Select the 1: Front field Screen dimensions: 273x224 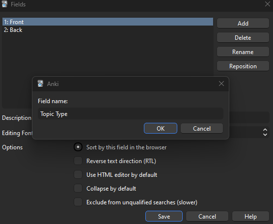click(x=108, y=22)
